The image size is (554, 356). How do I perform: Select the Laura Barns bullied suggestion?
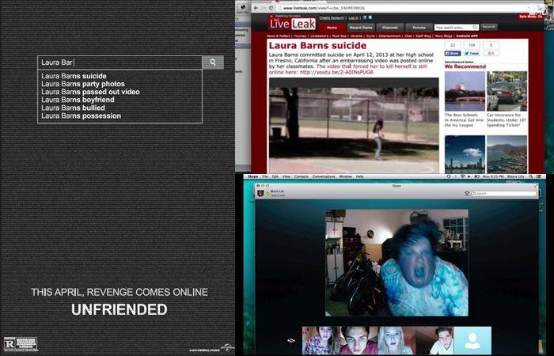coord(73,108)
